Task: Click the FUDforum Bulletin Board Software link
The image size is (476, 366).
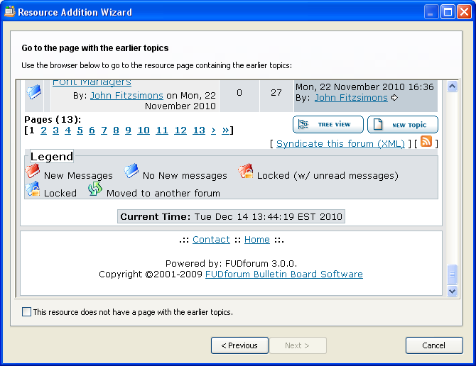Action: click(x=283, y=274)
